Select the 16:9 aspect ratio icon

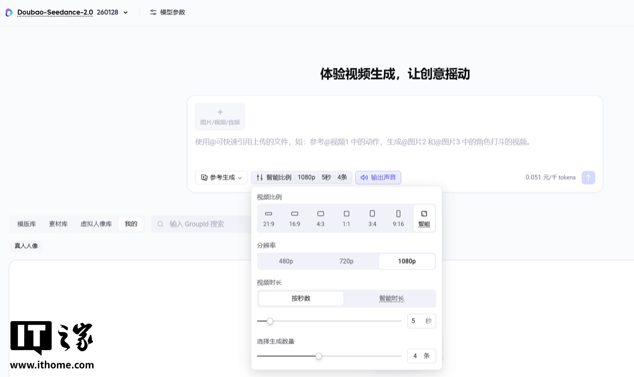pos(295,218)
